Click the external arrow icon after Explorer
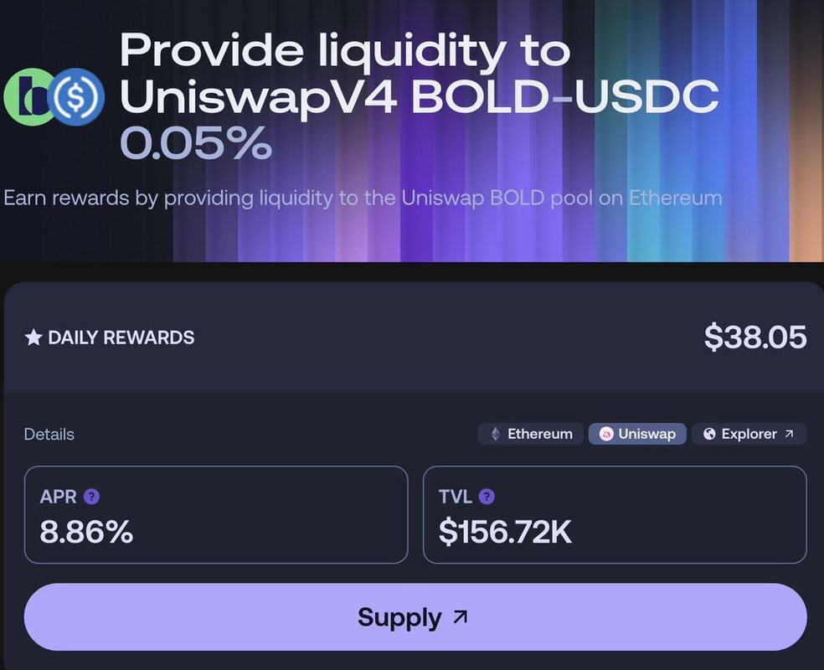The width and height of the screenshot is (824, 670). pos(789,434)
